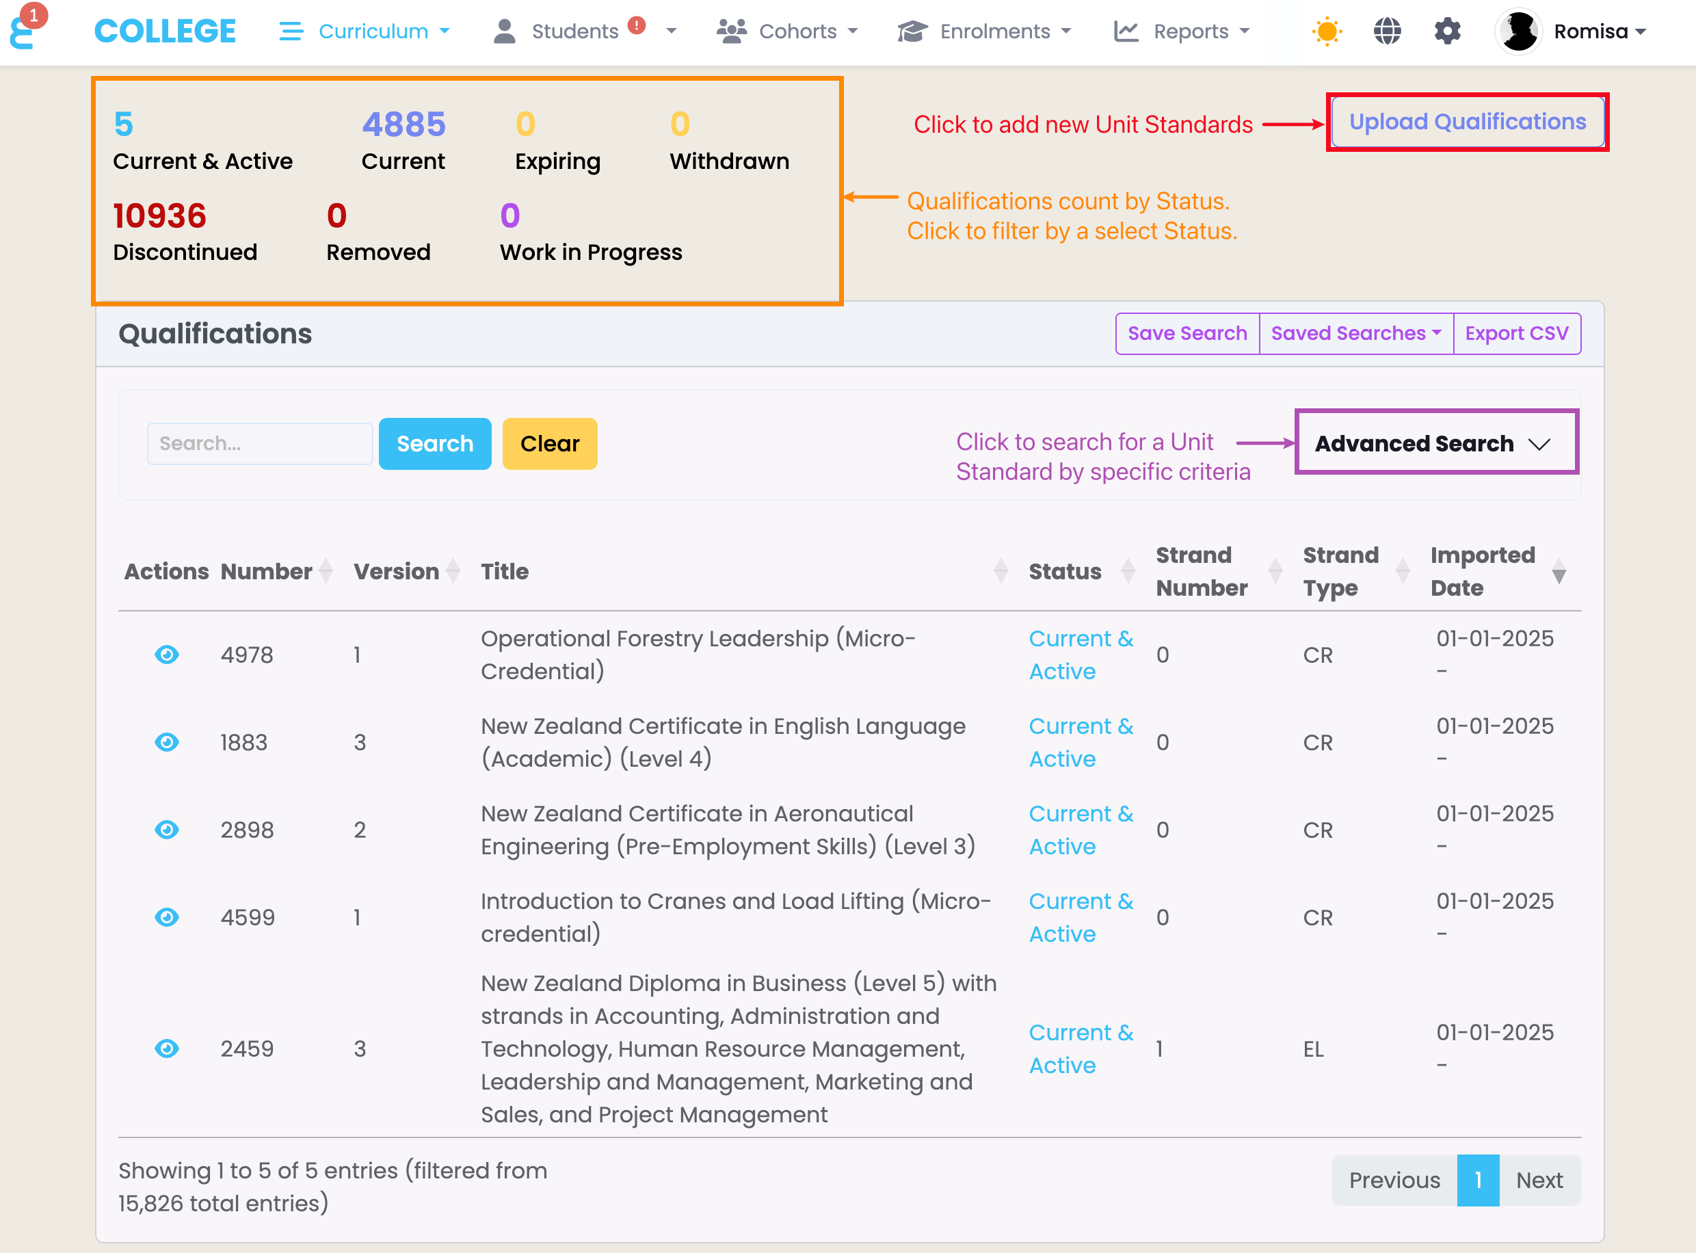The width and height of the screenshot is (1696, 1253).
Task: Click eye icon for qualification 2459
Action: pos(167,1048)
